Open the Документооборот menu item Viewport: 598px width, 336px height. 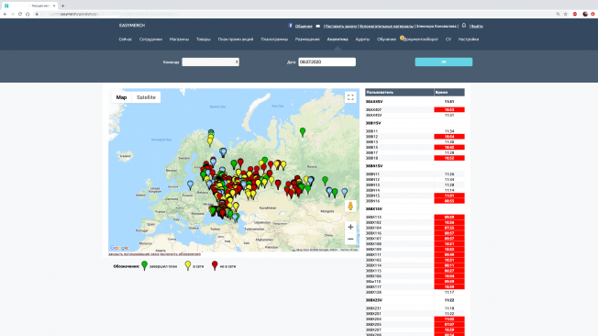tap(421, 39)
